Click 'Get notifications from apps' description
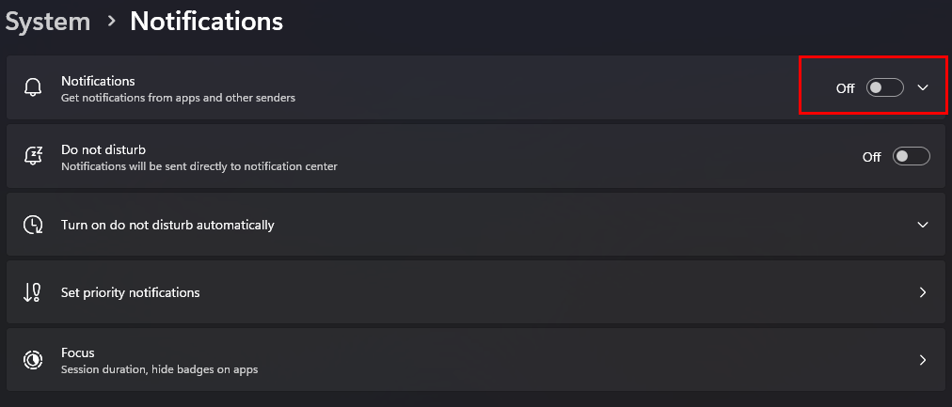The height and width of the screenshot is (407, 952). (x=178, y=97)
